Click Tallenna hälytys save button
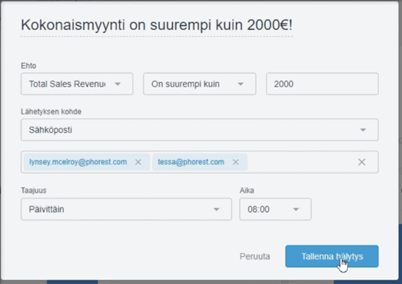Screen dimensions: 402x284 point(332,256)
